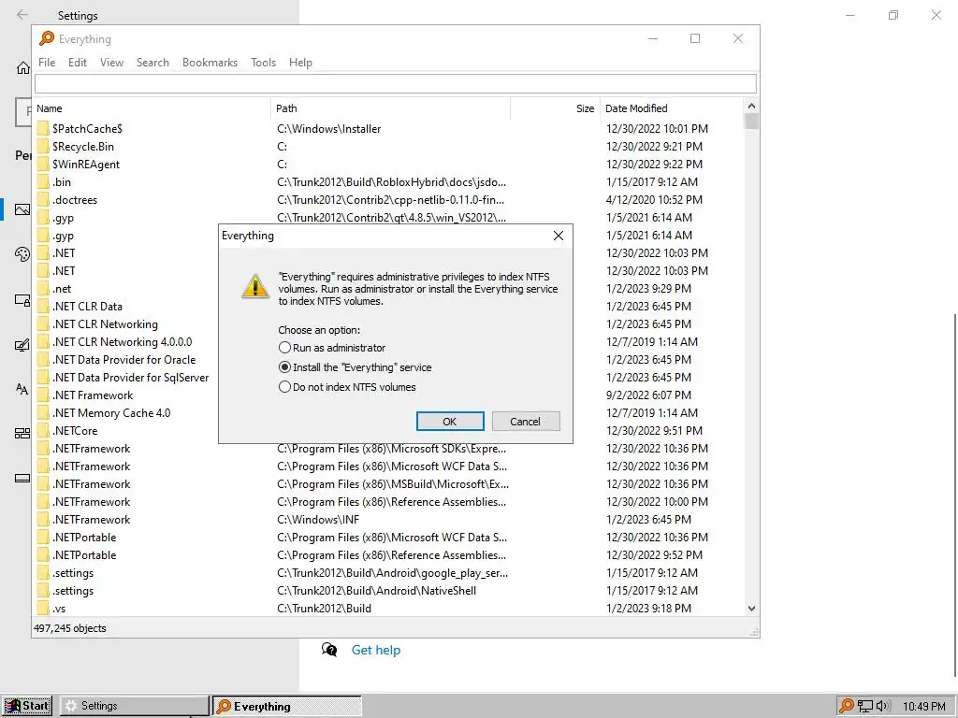Open the Edit menu

coord(78,63)
